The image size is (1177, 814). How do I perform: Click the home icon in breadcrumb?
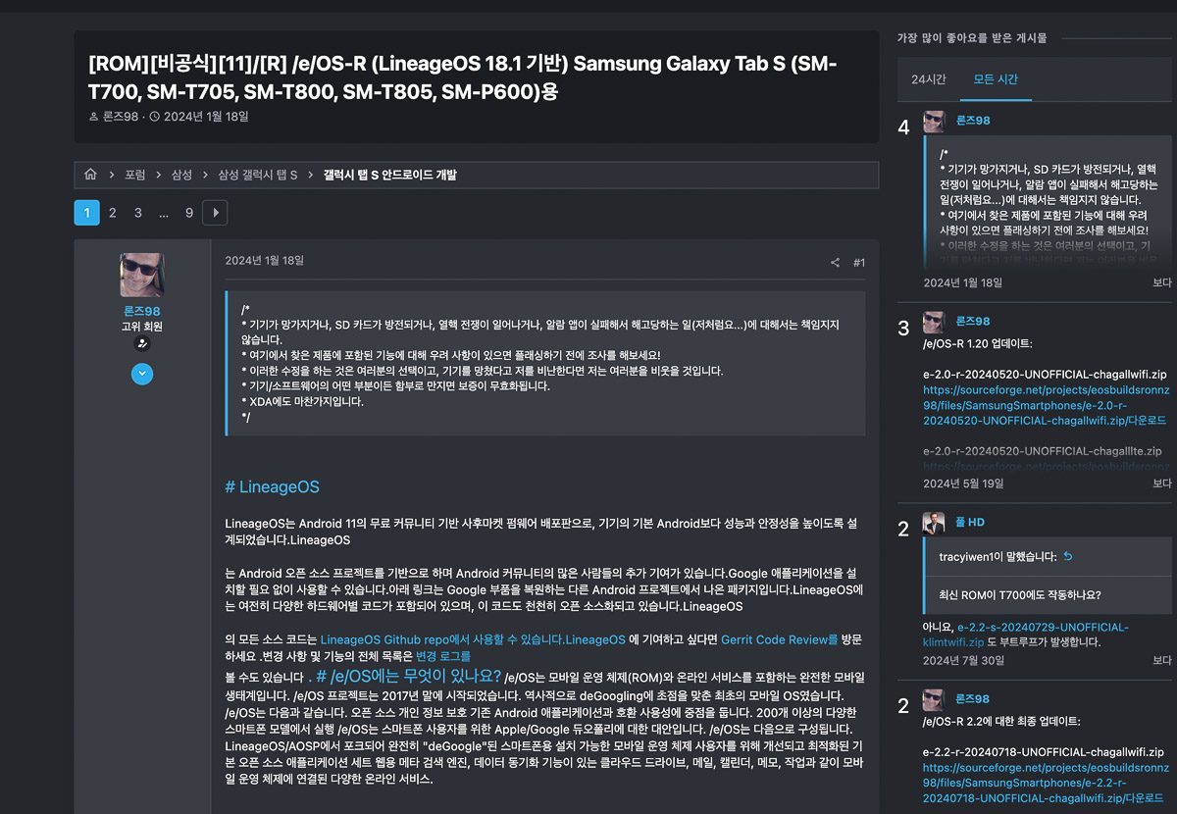90,175
